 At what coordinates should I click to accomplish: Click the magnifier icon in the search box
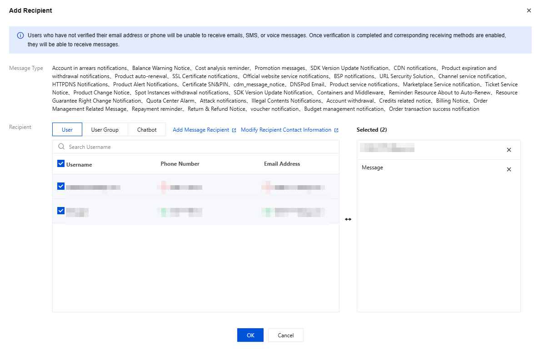[x=61, y=147]
